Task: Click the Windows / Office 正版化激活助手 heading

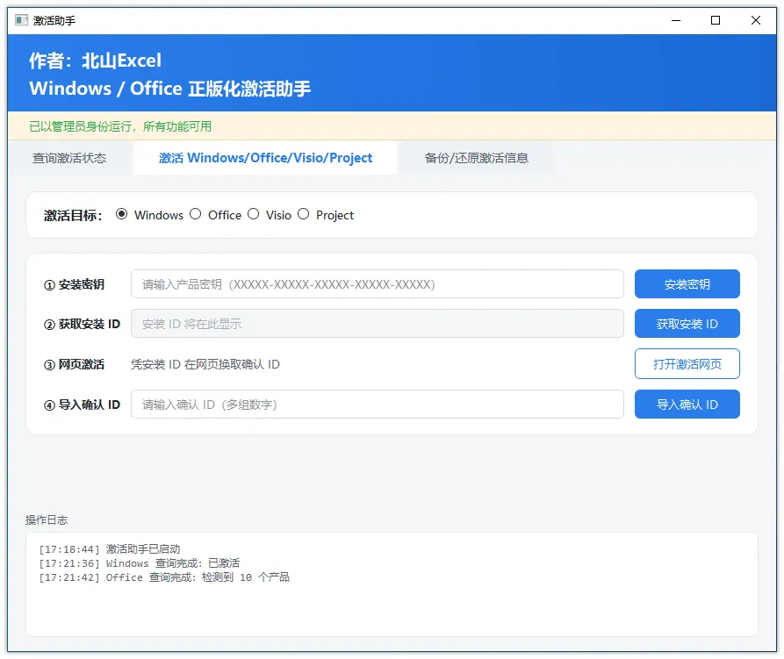Action: point(170,89)
